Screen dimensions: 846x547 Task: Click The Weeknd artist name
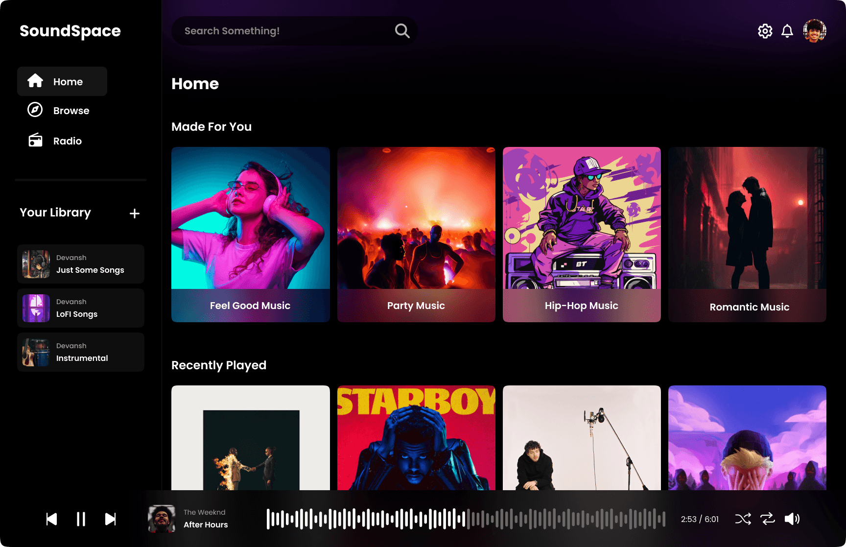[205, 512]
